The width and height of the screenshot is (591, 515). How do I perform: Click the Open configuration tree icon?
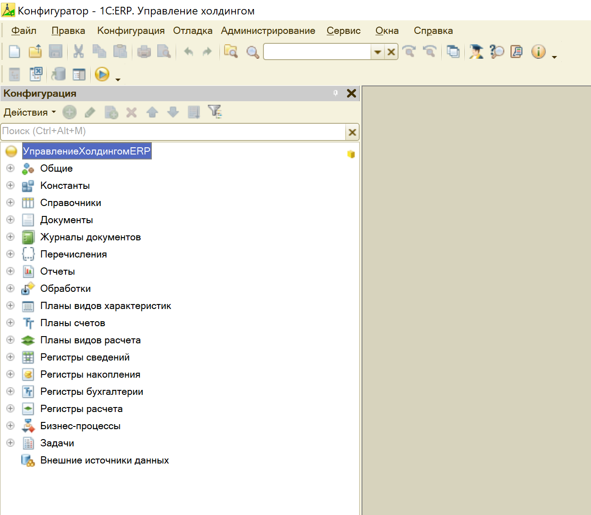[15, 74]
